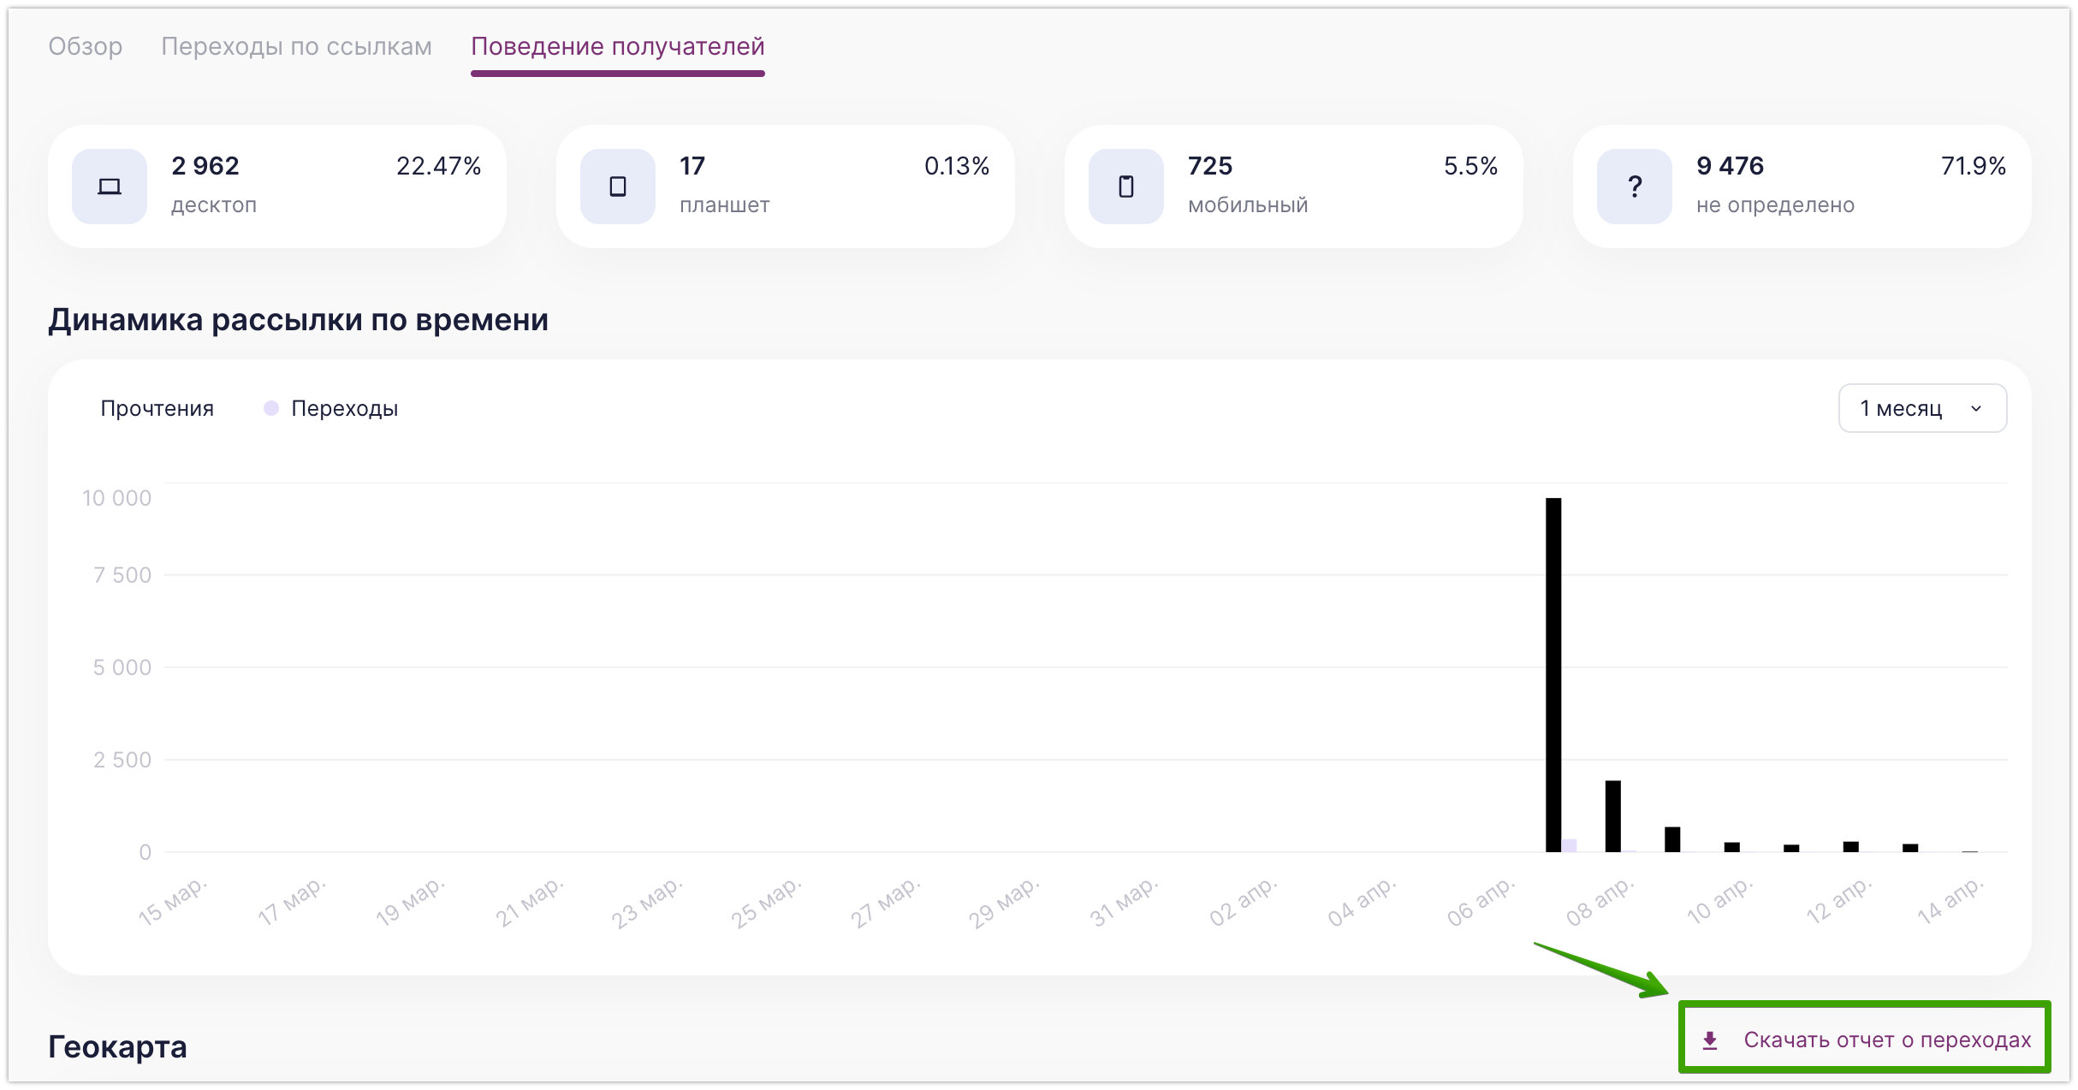Open the Обзор tab

(86, 46)
